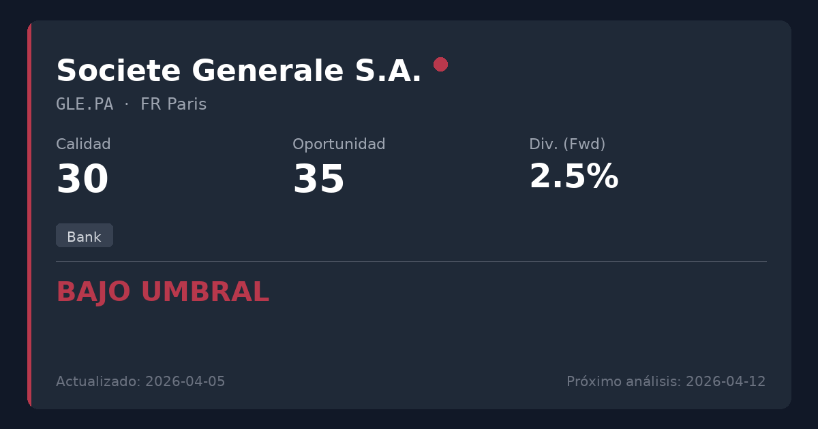This screenshot has height=429, width=818.
Task: Click the Oportunidad metric label
Action: pos(339,144)
